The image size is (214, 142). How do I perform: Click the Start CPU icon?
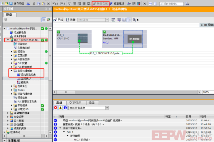[134, 4]
